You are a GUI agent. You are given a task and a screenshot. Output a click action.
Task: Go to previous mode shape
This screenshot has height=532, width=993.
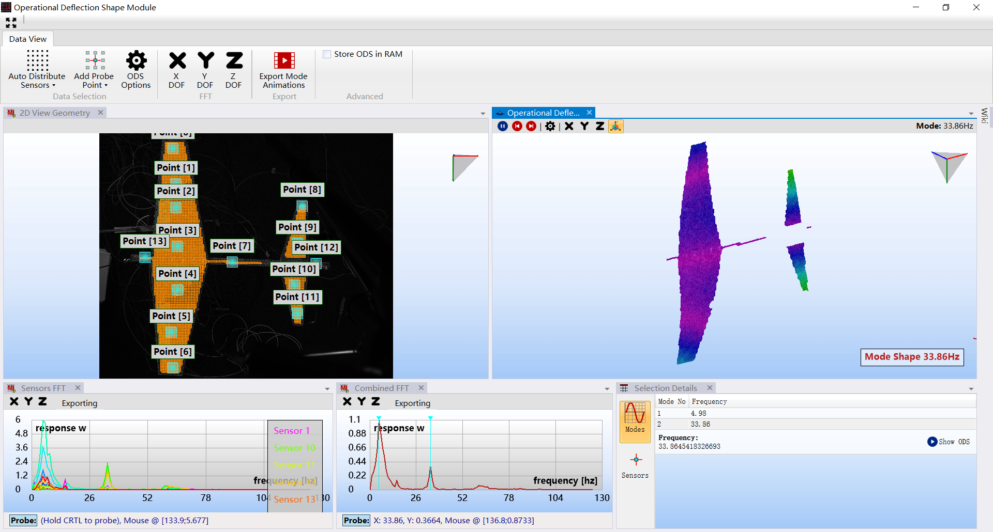click(x=517, y=126)
